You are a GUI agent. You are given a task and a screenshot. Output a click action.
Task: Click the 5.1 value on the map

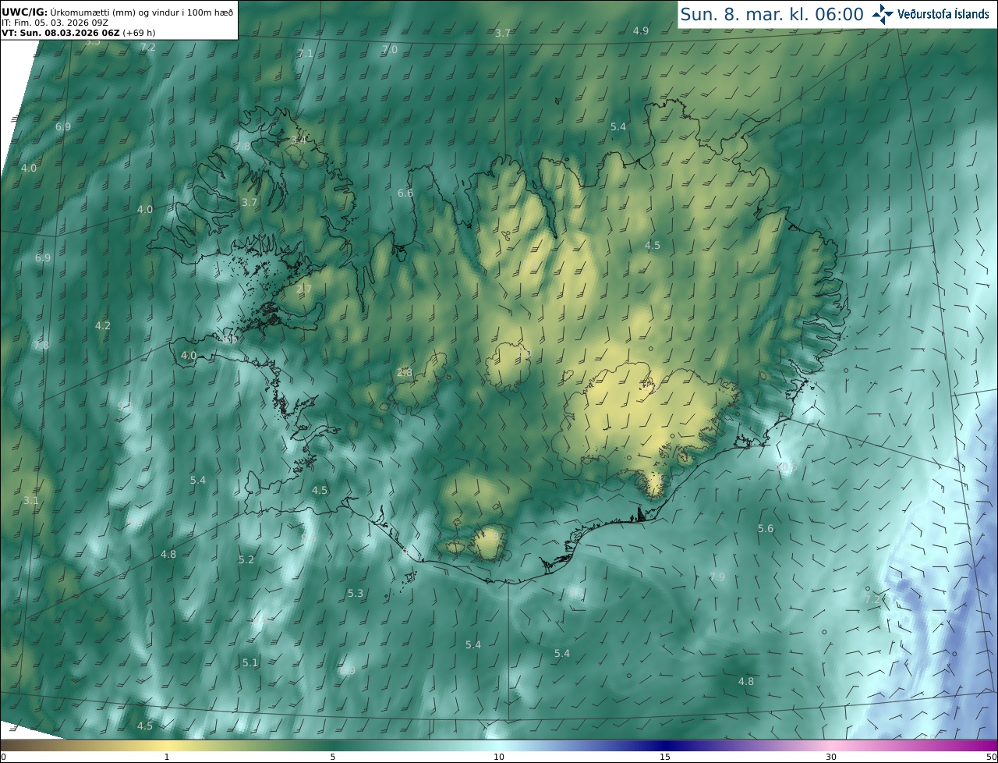[249, 662]
